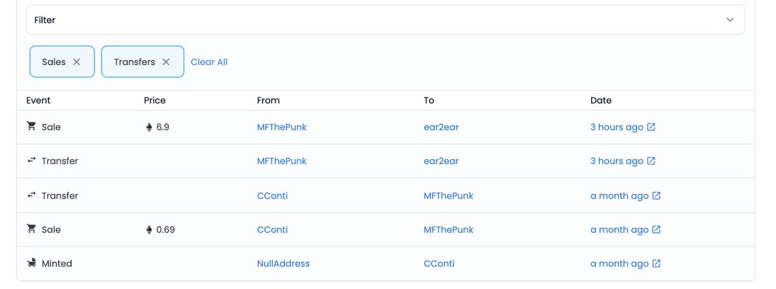Click the Transfer label in the CConti row

(x=59, y=195)
